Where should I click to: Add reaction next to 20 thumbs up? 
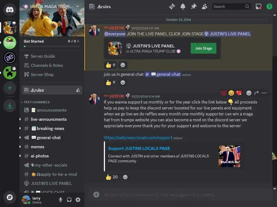click(x=125, y=177)
